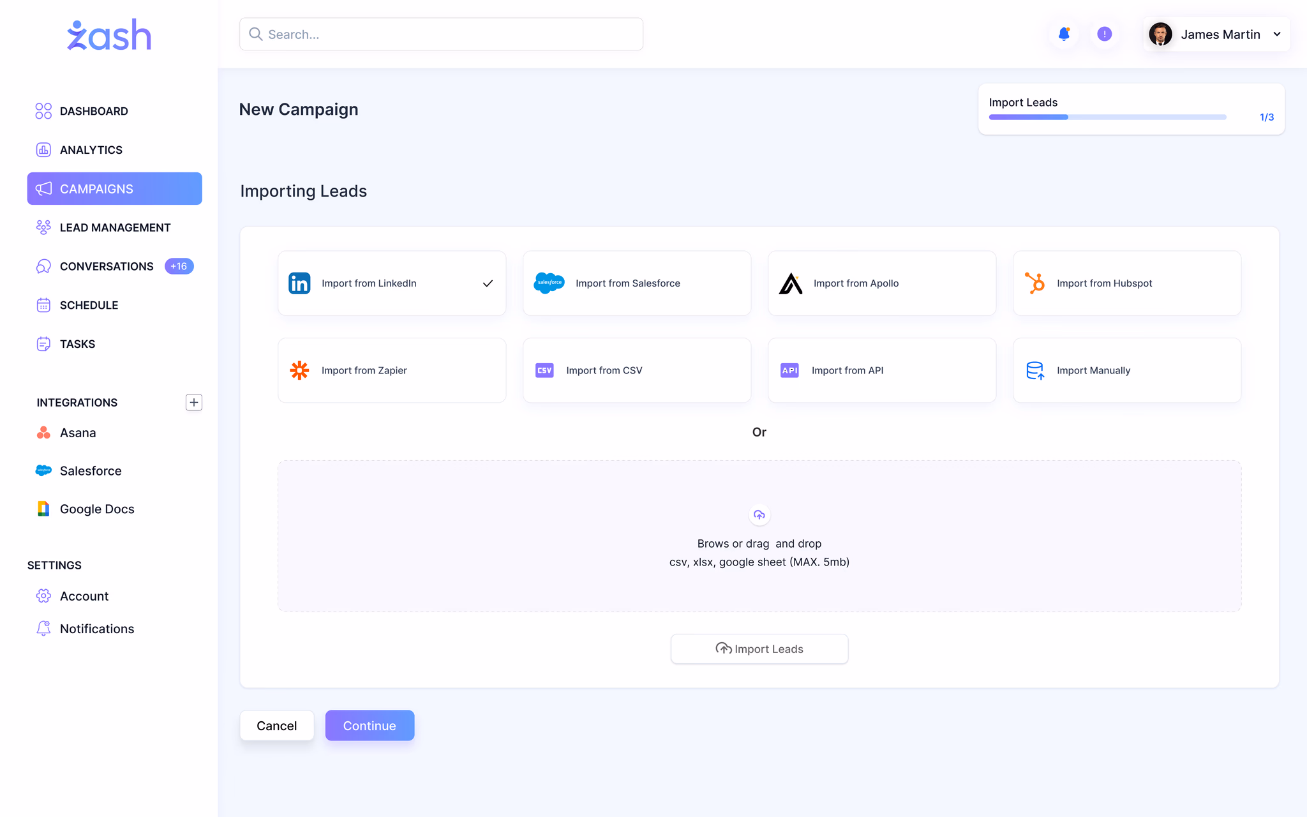Viewport: 1307px width, 817px height.
Task: Click the Campaigns megaphone icon
Action: tap(43, 189)
